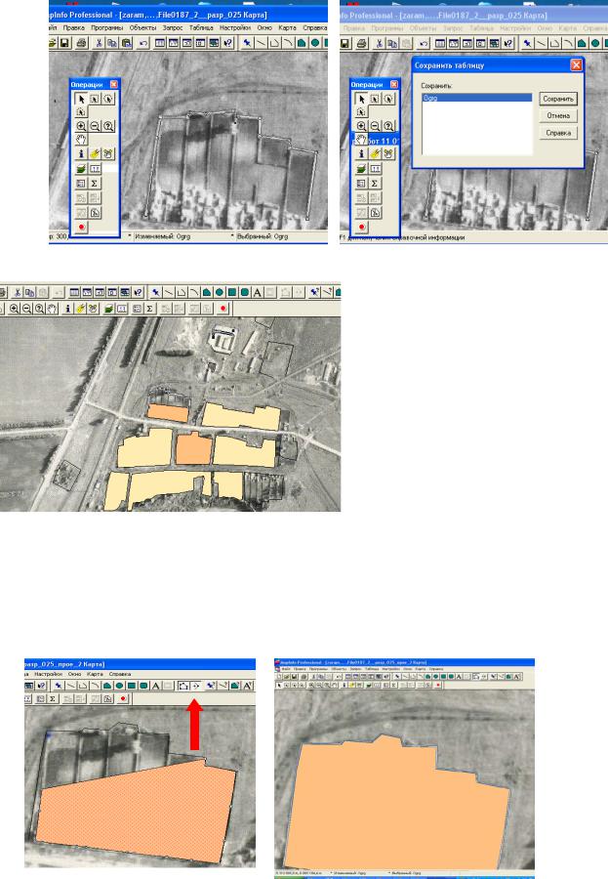Image resolution: width=608 pixels, height=879 pixels.
Task: Open Layer Control from Операции palette, Изменяемый: Ogrg window
Action: [x=81, y=169]
